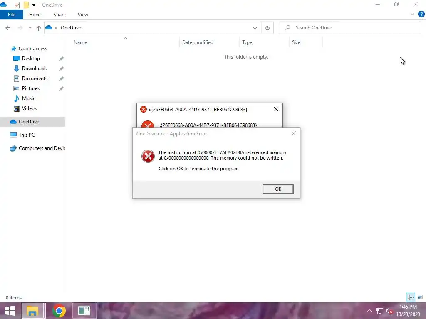
Task: Close the 26EE0668 GUID error dialog
Action: (x=276, y=109)
